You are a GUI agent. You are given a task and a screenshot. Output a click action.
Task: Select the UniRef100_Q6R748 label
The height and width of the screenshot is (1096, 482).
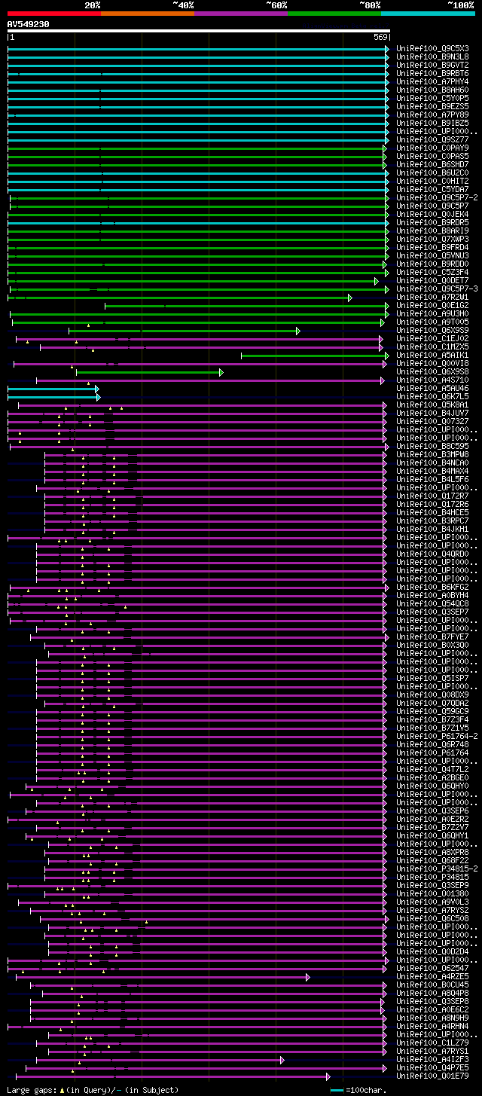coord(432,744)
